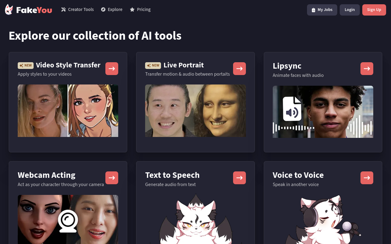
Task: Click the Text to Speech heading
Action: [x=172, y=175]
